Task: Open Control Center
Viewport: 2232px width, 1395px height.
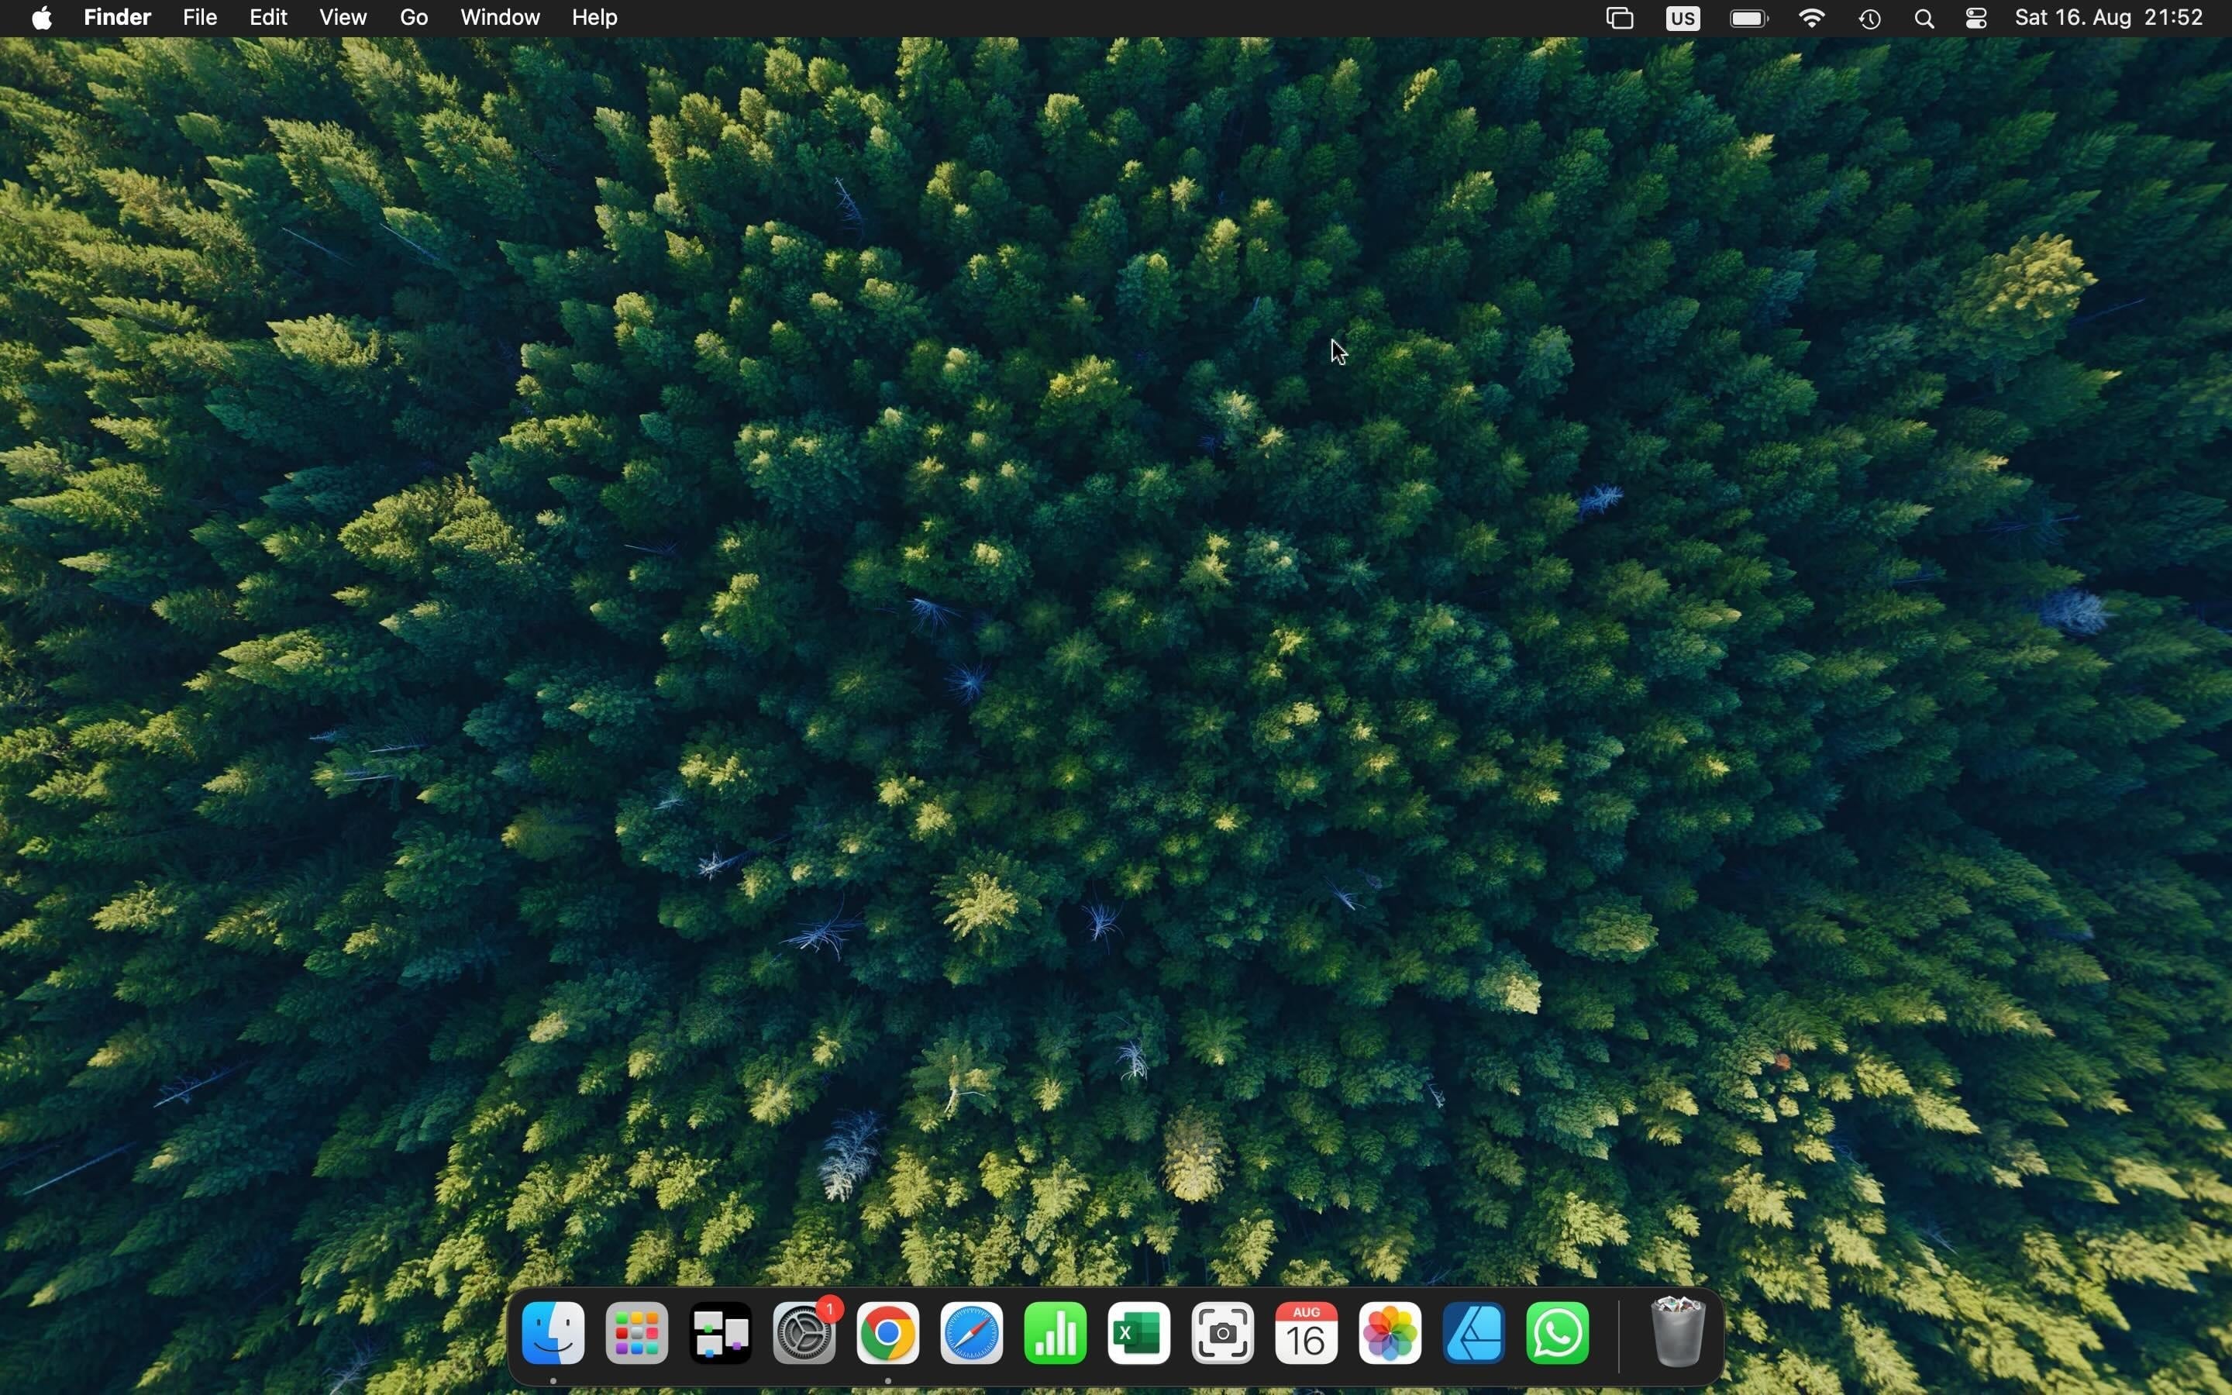Action: (x=1975, y=19)
